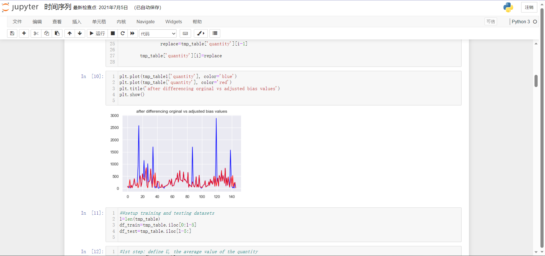Image resolution: width=545 pixels, height=256 pixels.
Task: Click the l=len(tmp_table) code line
Action: [140, 219]
